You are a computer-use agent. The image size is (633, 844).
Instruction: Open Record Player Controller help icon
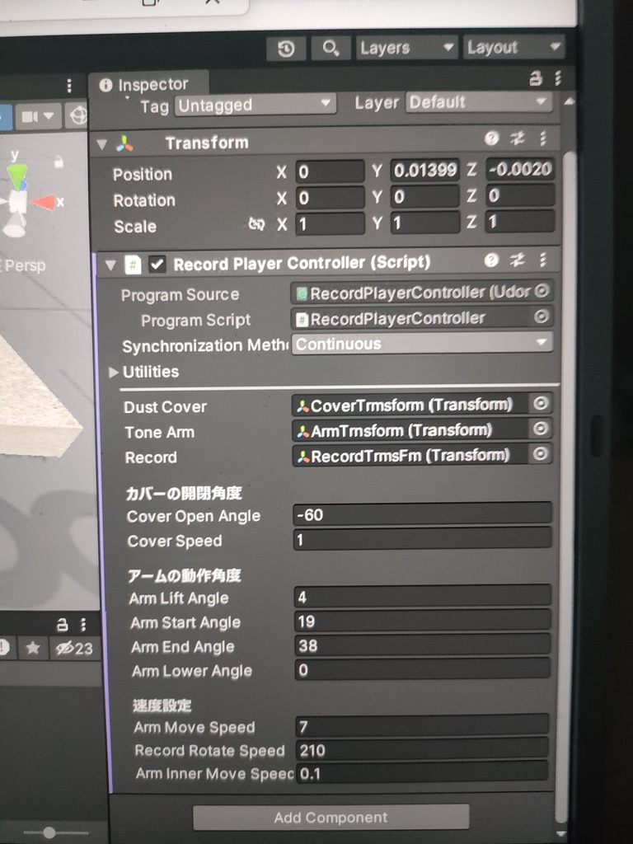[491, 260]
